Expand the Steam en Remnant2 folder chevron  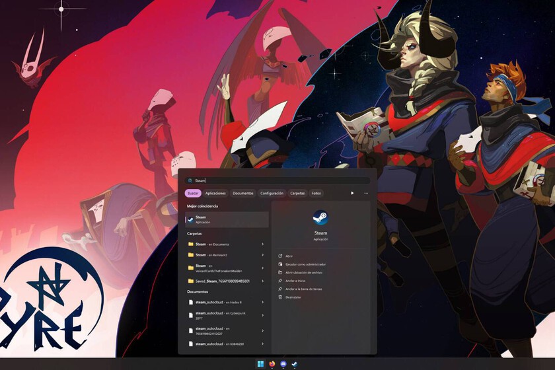tap(263, 255)
